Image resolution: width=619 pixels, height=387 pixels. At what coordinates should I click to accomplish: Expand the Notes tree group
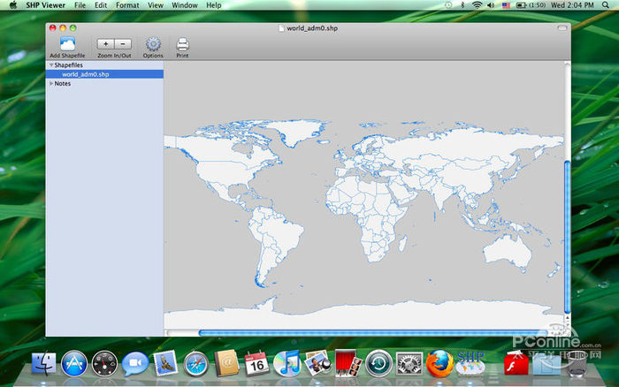point(51,84)
